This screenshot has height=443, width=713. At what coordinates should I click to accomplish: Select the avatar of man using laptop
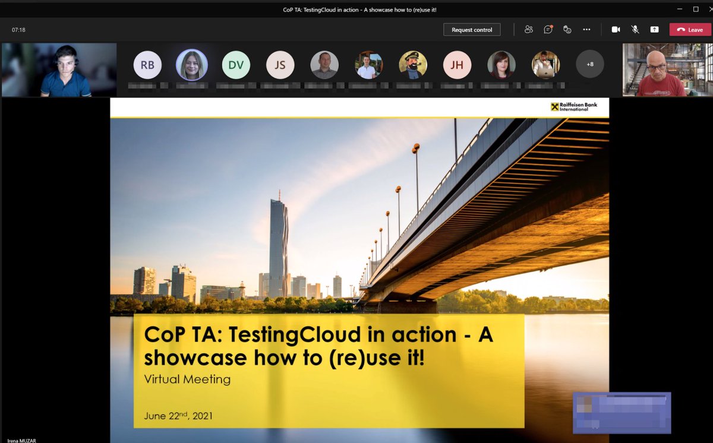545,65
